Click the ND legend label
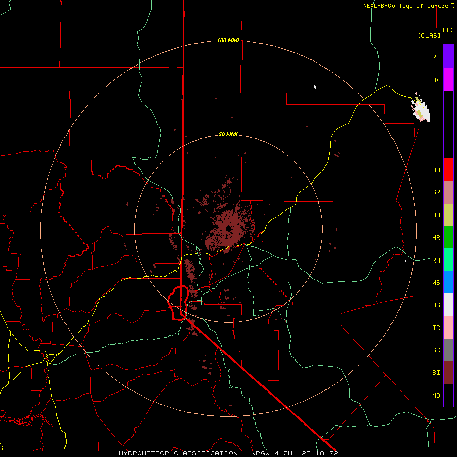Image resolution: width=457 pixels, height=457 pixels. pos(436,395)
